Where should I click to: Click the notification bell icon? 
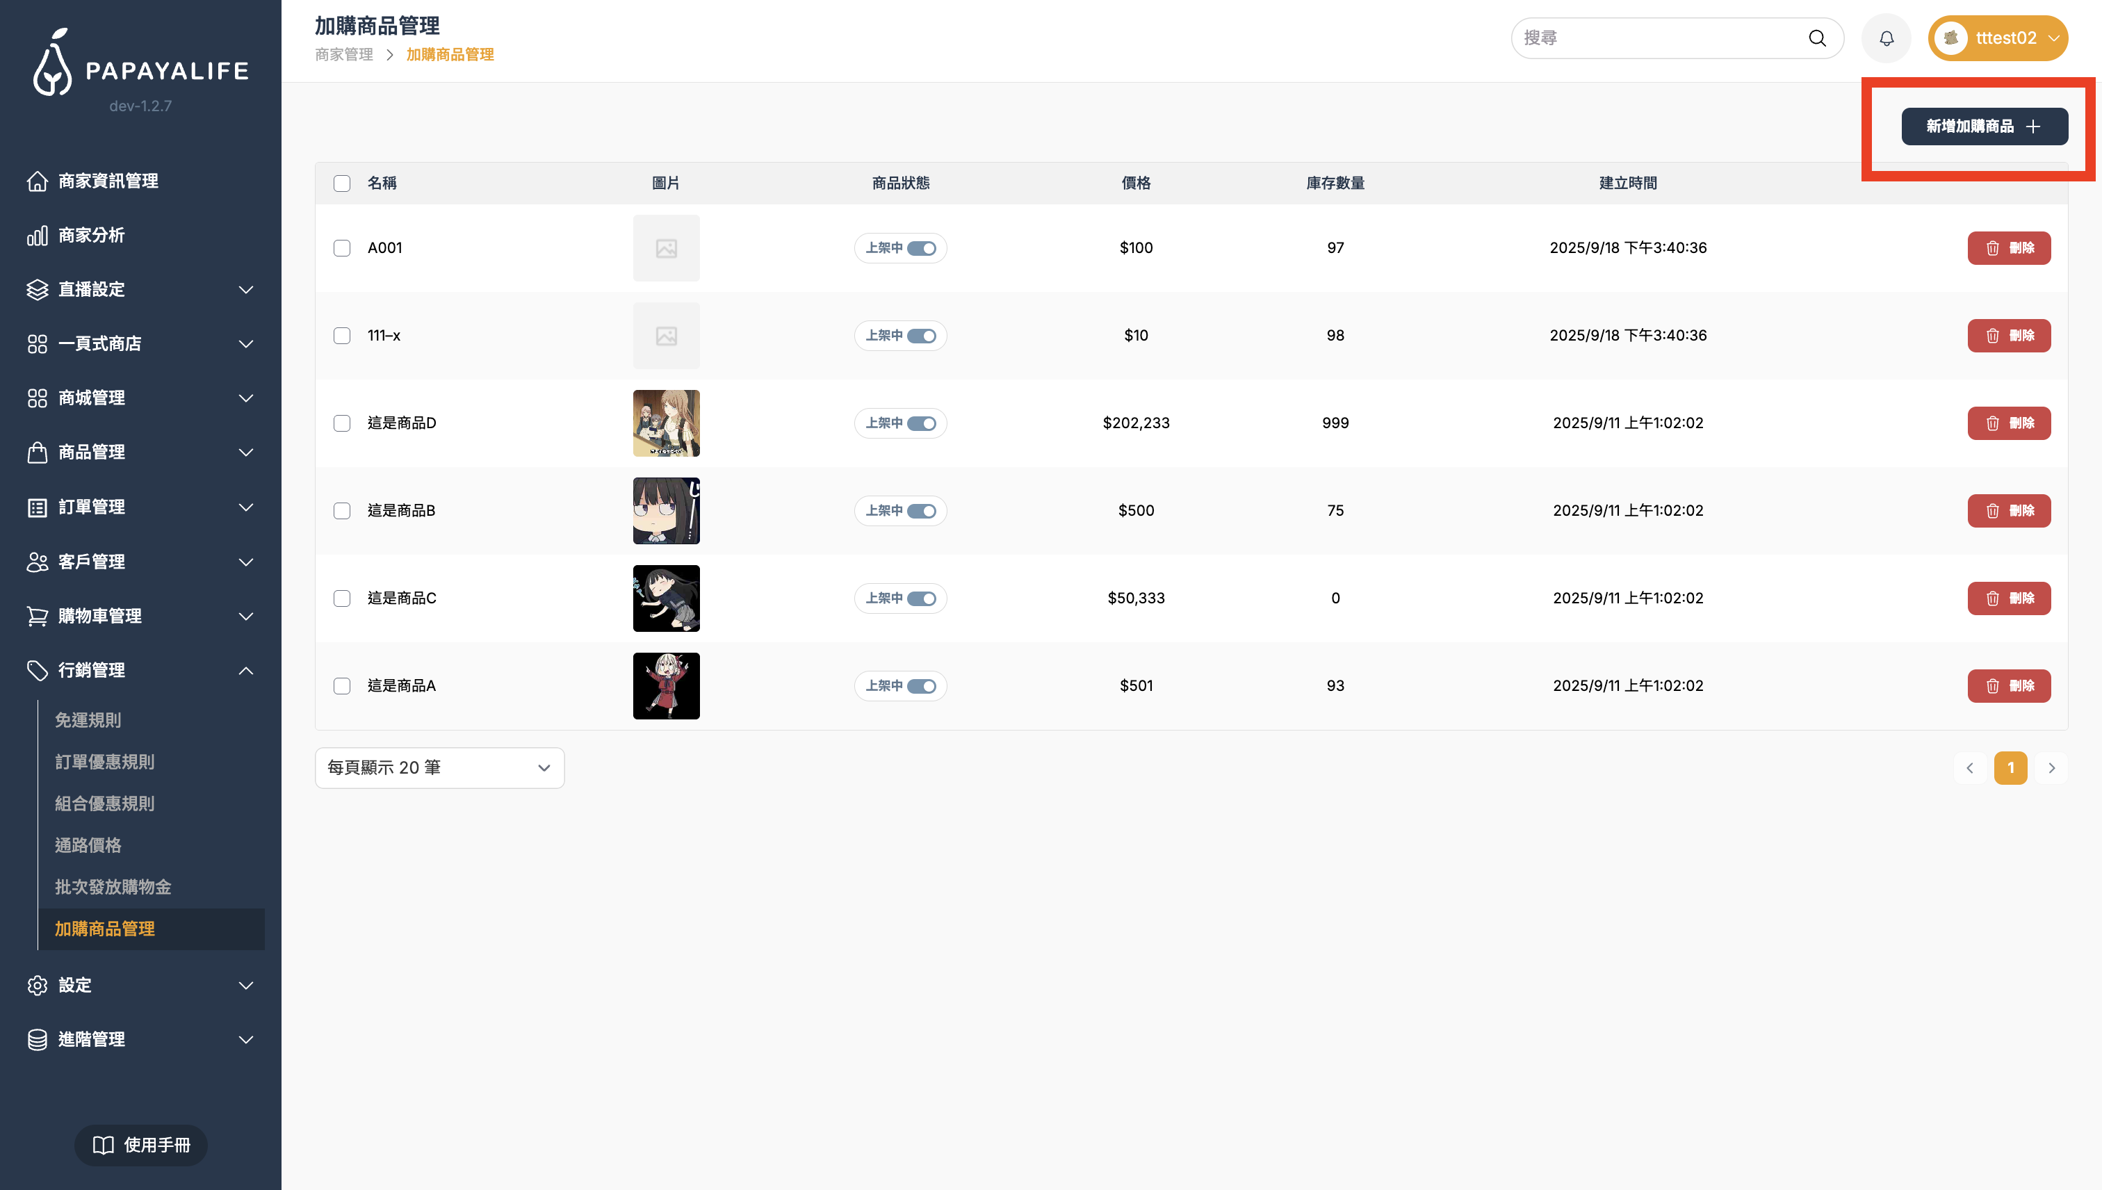point(1885,38)
